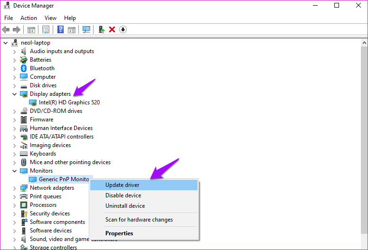Screen dimensions: 368x250
Task: Click the Intel(R) HD Graphics 520 device icon
Action: click(33, 103)
